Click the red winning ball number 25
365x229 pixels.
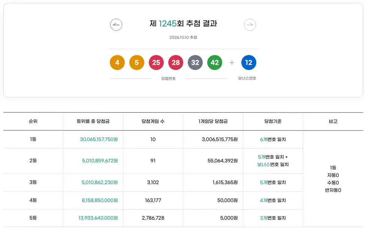(156, 62)
